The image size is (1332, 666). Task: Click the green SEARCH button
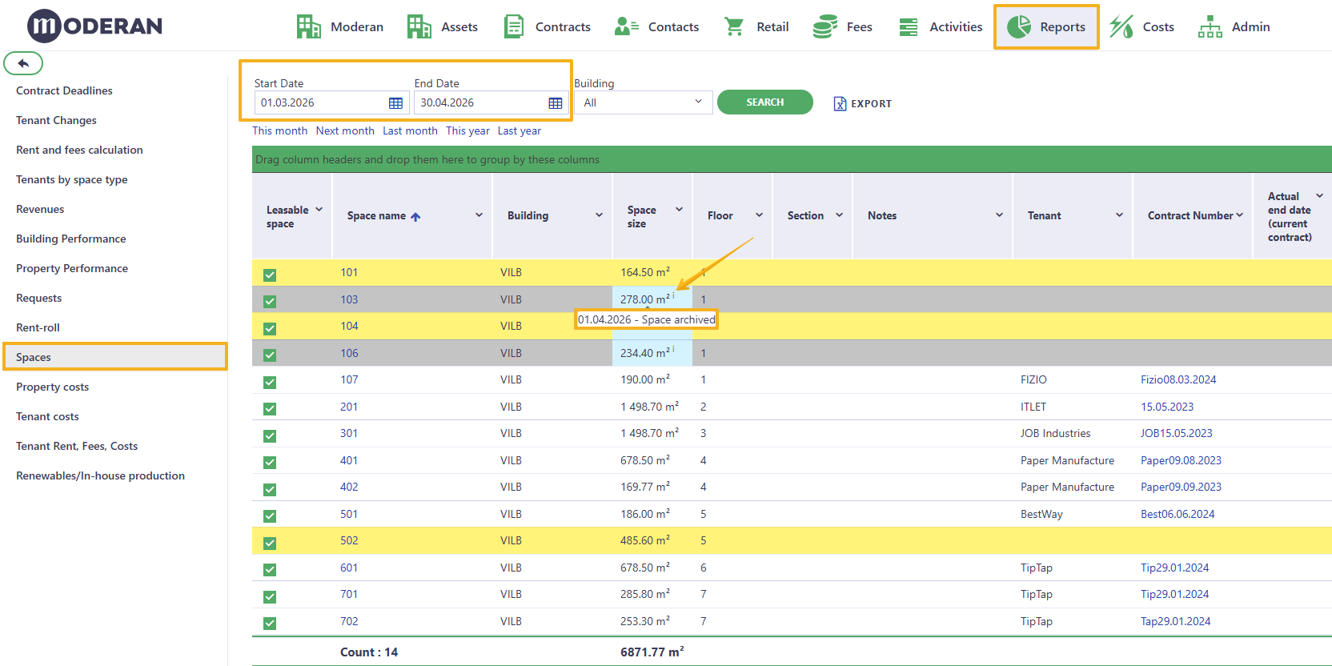764,102
